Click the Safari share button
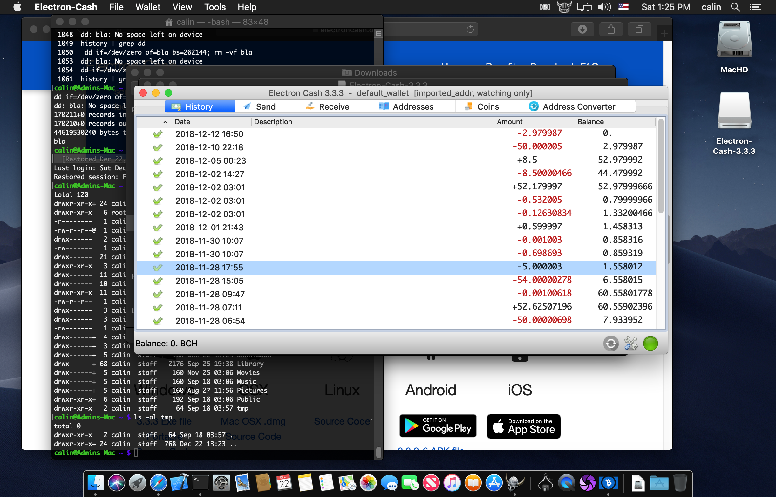Viewport: 776px width, 497px height. [x=611, y=29]
